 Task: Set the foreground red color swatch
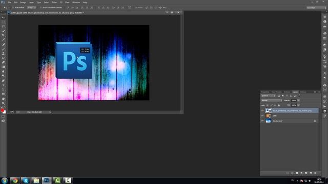pyautogui.click(x=2, y=110)
